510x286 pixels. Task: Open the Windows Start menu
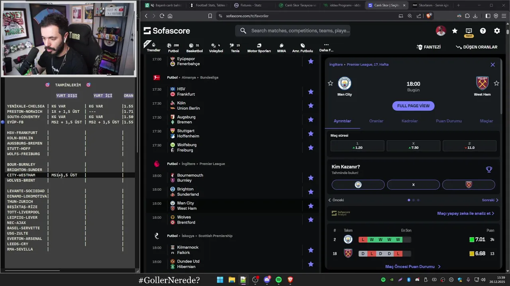220,280
